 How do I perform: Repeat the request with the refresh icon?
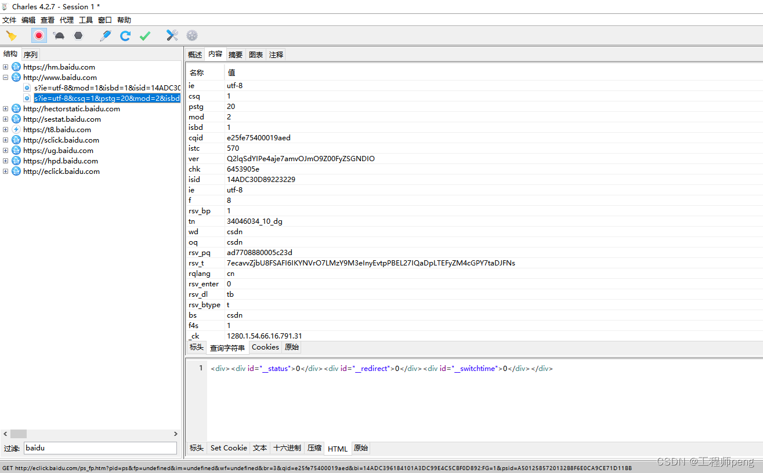click(x=125, y=36)
